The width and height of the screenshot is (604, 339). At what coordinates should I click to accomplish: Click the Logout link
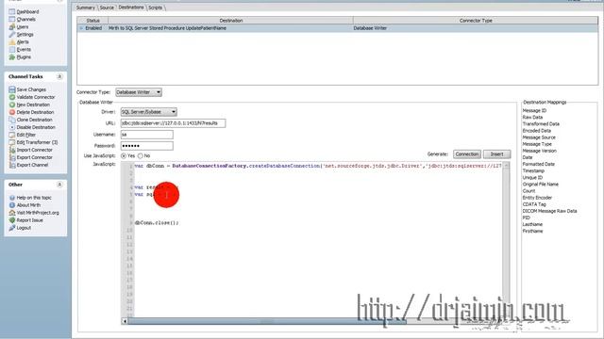point(24,228)
